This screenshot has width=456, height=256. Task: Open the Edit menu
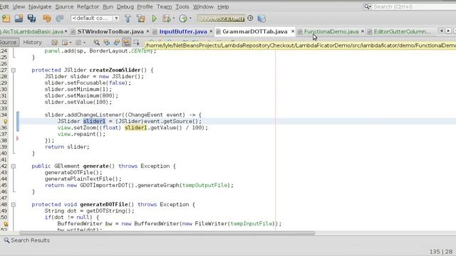(4, 6)
